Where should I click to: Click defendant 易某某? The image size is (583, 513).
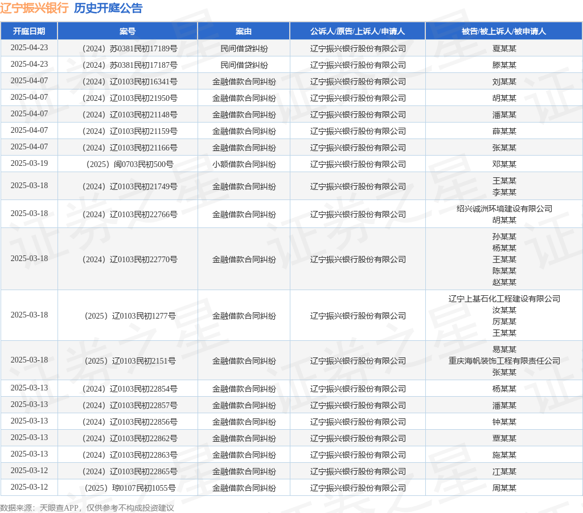coord(504,349)
